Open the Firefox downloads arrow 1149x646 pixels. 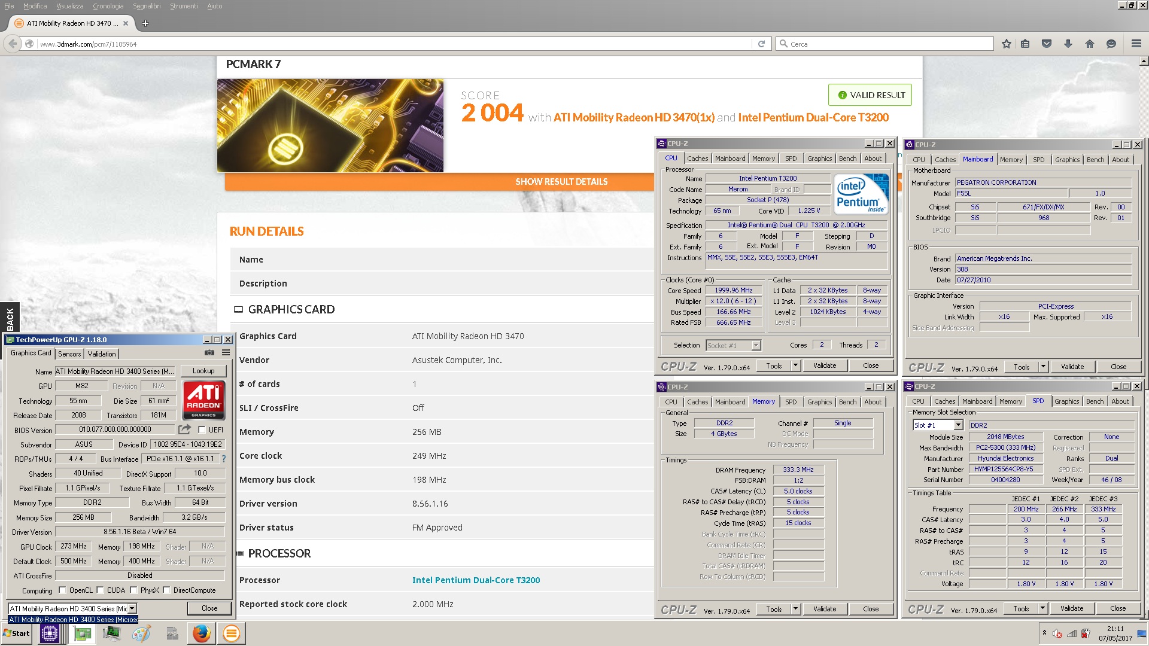(1068, 44)
